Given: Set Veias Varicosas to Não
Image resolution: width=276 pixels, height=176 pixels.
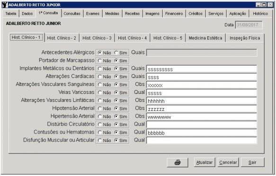Looking at the screenshot, I should 104,92.
